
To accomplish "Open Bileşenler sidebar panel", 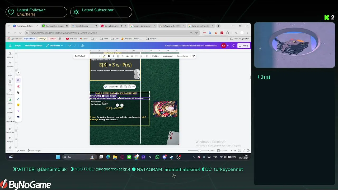I will [10, 64].
